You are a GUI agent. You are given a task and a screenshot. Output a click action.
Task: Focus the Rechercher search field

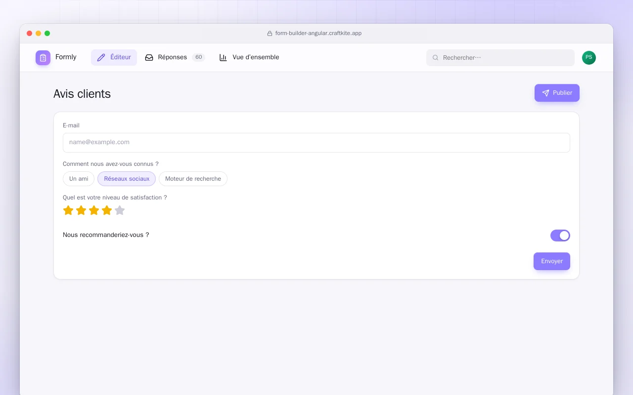500,58
